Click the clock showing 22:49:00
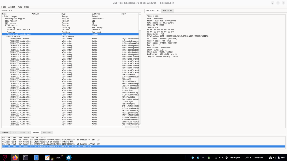 (254, 158)
